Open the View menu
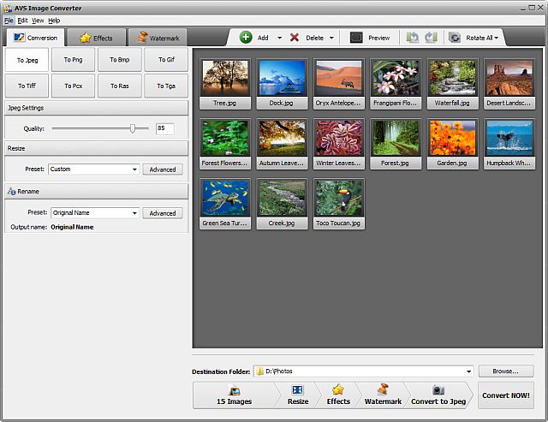Viewport: 548px width, 422px height. pyautogui.click(x=38, y=20)
